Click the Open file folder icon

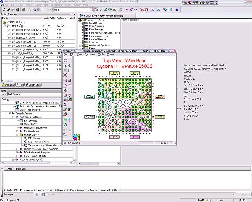pos(9,9)
